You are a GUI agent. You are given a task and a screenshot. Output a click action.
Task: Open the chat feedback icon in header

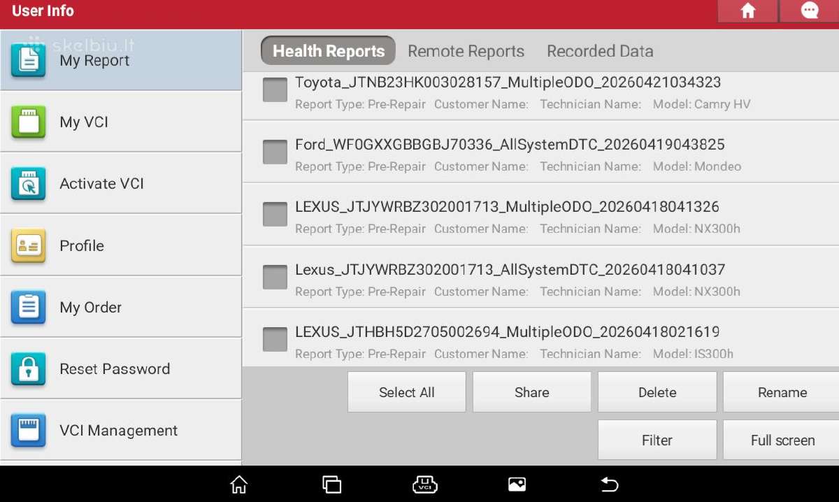click(810, 11)
